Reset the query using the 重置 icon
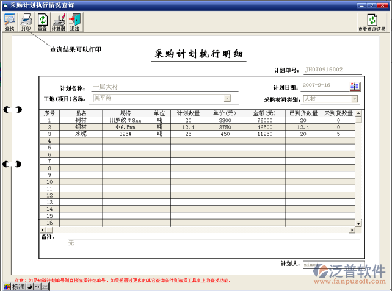The width and height of the screenshot is (392, 291). click(x=42, y=22)
